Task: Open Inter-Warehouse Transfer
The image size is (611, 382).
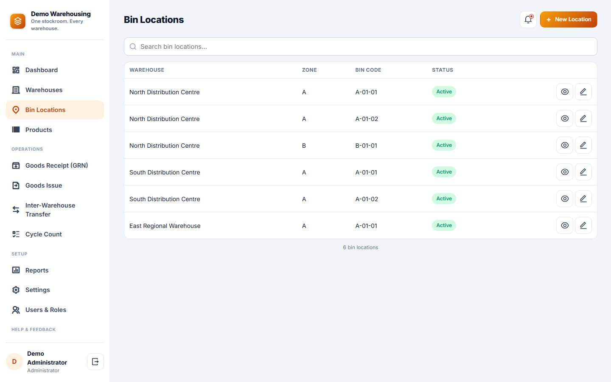Action: click(x=55, y=210)
